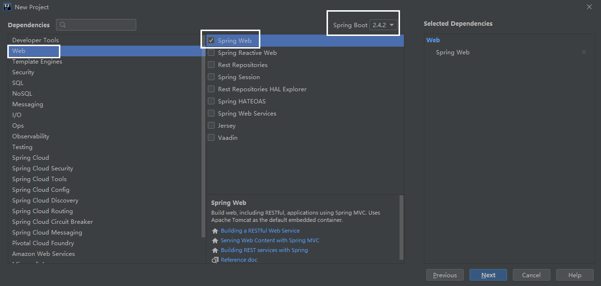Select the I/O category

pyautogui.click(x=105, y=115)
